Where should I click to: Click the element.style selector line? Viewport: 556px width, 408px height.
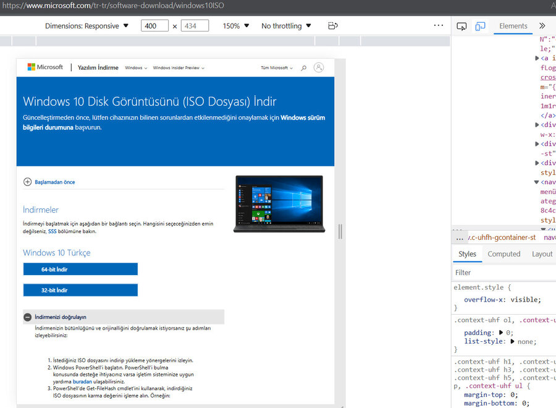point(482,287)
